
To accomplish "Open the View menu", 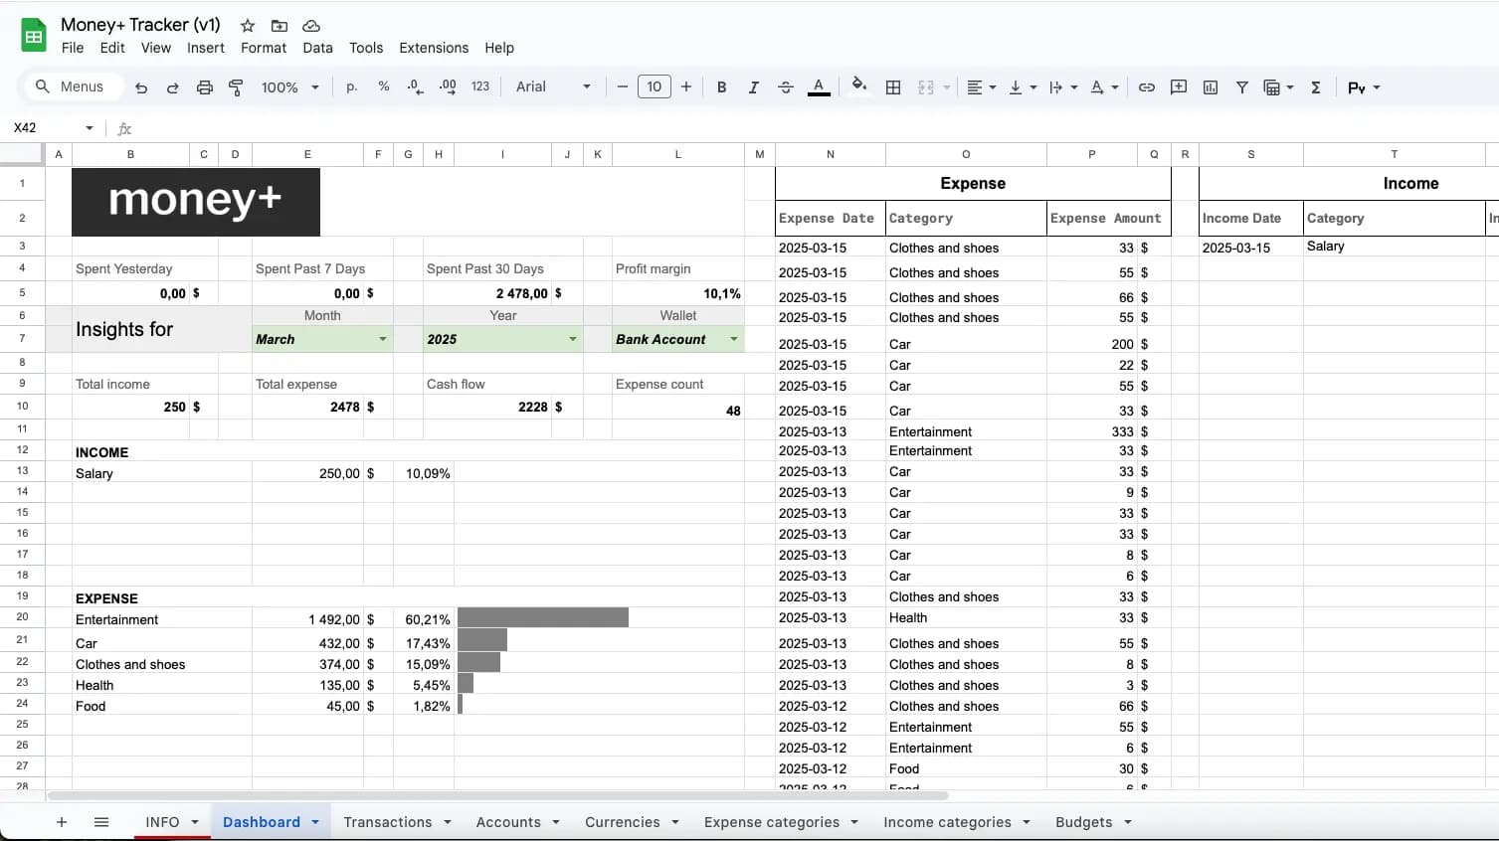I will [155, 48].
